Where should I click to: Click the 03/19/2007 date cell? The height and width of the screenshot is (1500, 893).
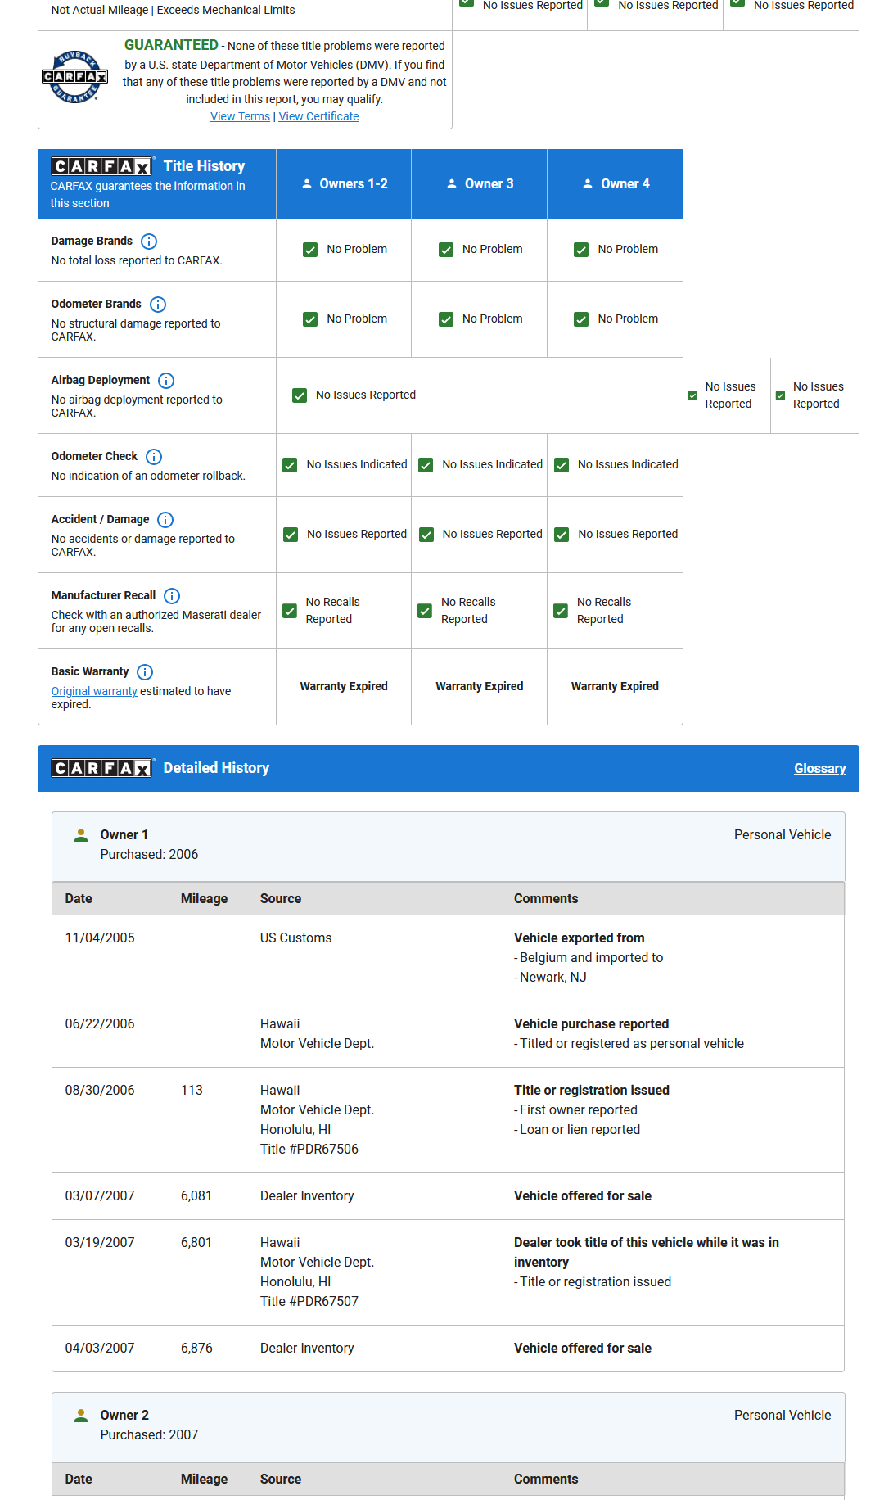[100, 1242]
